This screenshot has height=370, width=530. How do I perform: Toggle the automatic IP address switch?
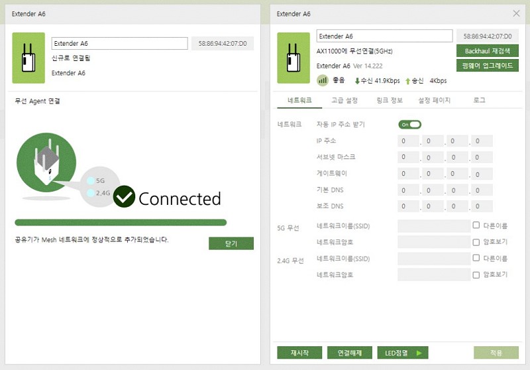pyautogui.click(x=409, y=124)
